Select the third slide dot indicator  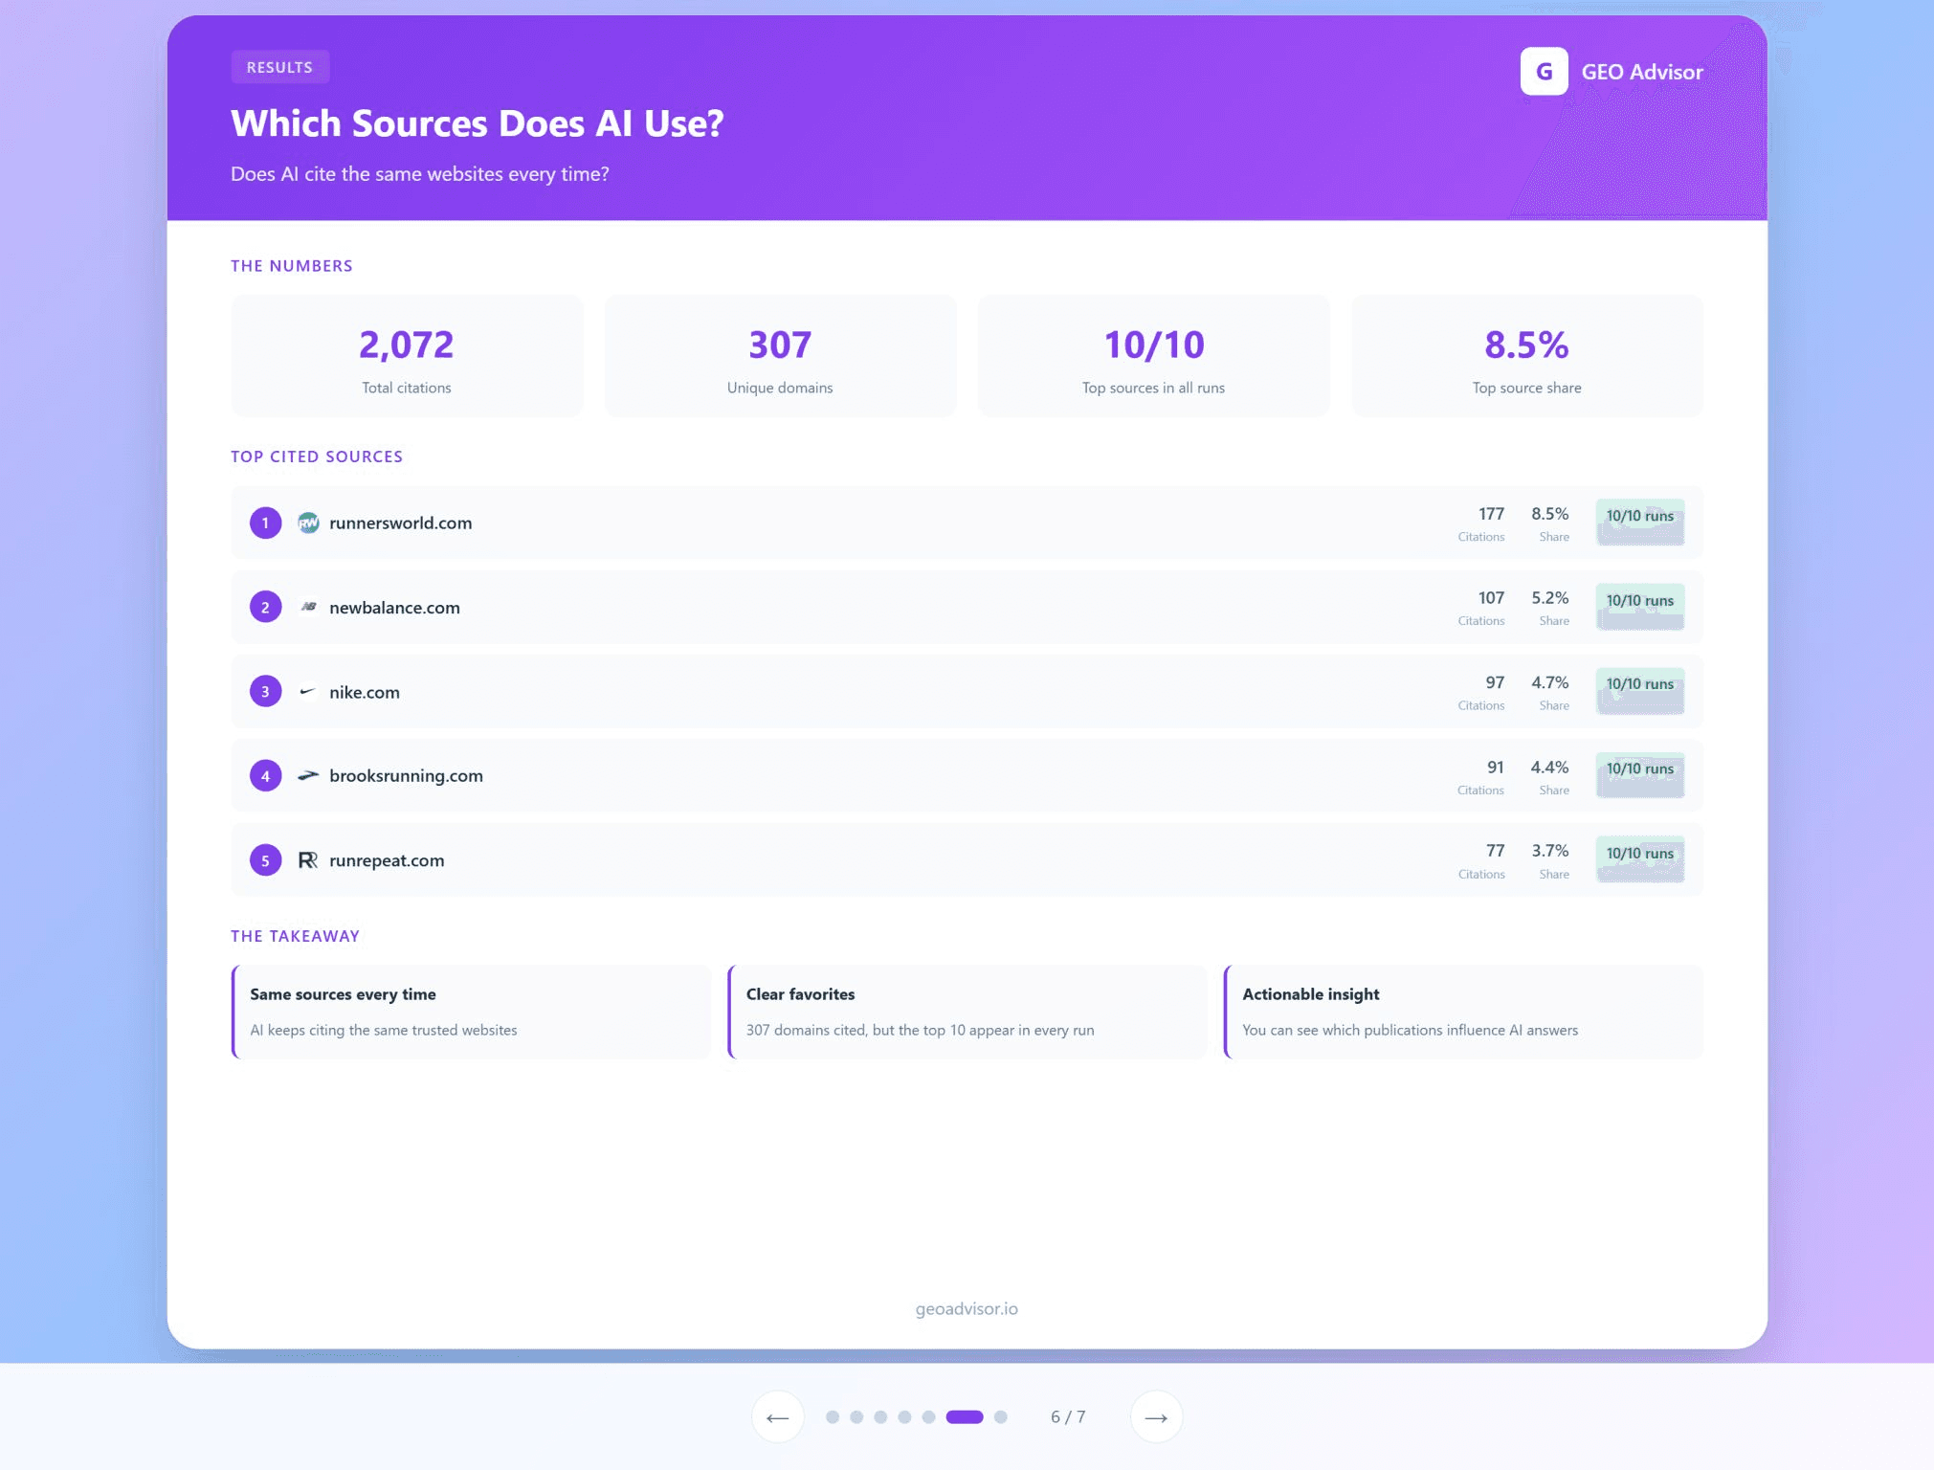[x=880, y=1416]
